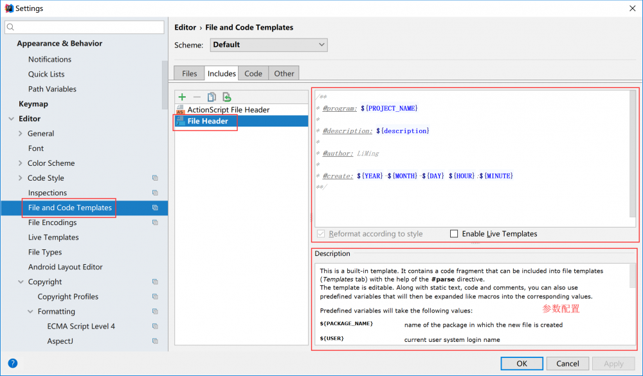Click the project-level icon beside Copyright Profiles
The width and height of the screenshot is (643, 376).
(155, 296)
